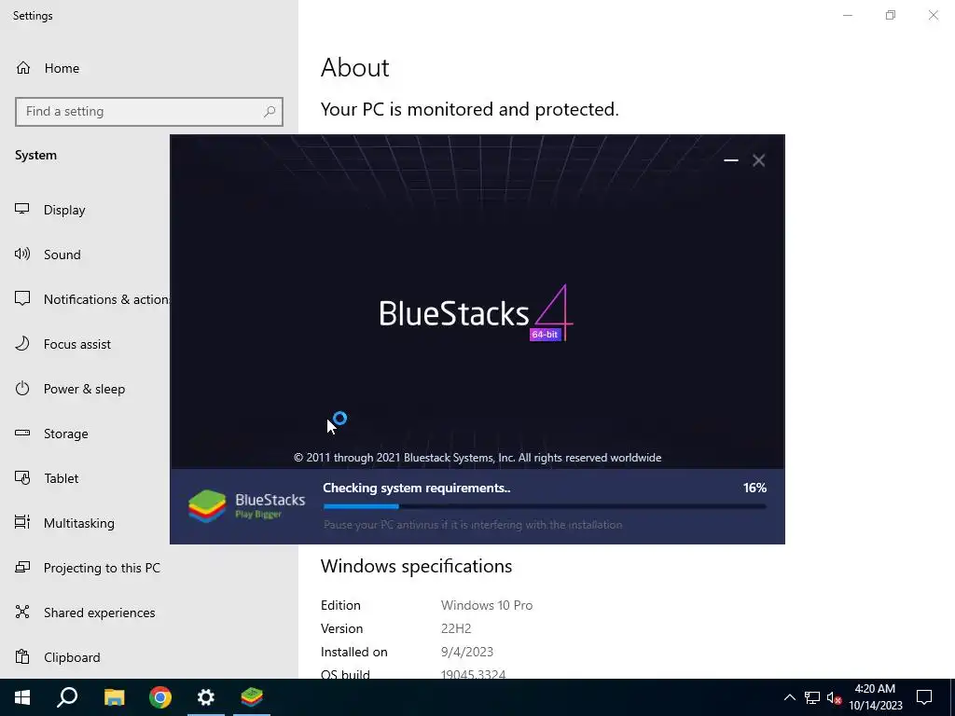Image resolution: width=955 pixels, height=716 pixels.
Task: Close the BlueStacks installer window
Action: [758, 160]
